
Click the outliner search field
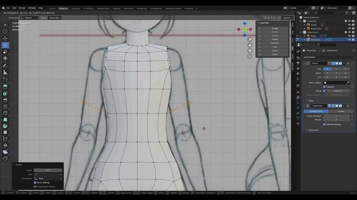[x=324, y=13]
